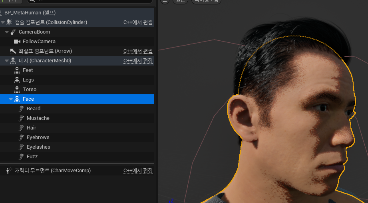
Task: Select the Feet component label
Action: click(28, 70)
